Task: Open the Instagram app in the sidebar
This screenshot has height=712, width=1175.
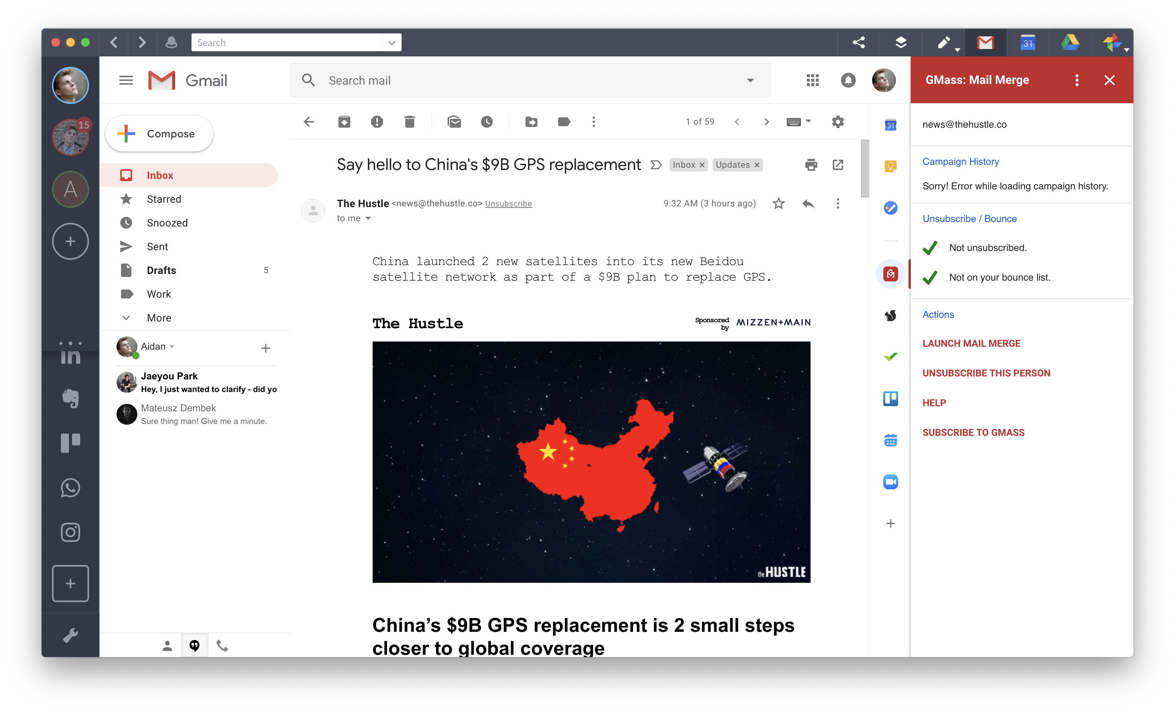Action: point(70,532)
